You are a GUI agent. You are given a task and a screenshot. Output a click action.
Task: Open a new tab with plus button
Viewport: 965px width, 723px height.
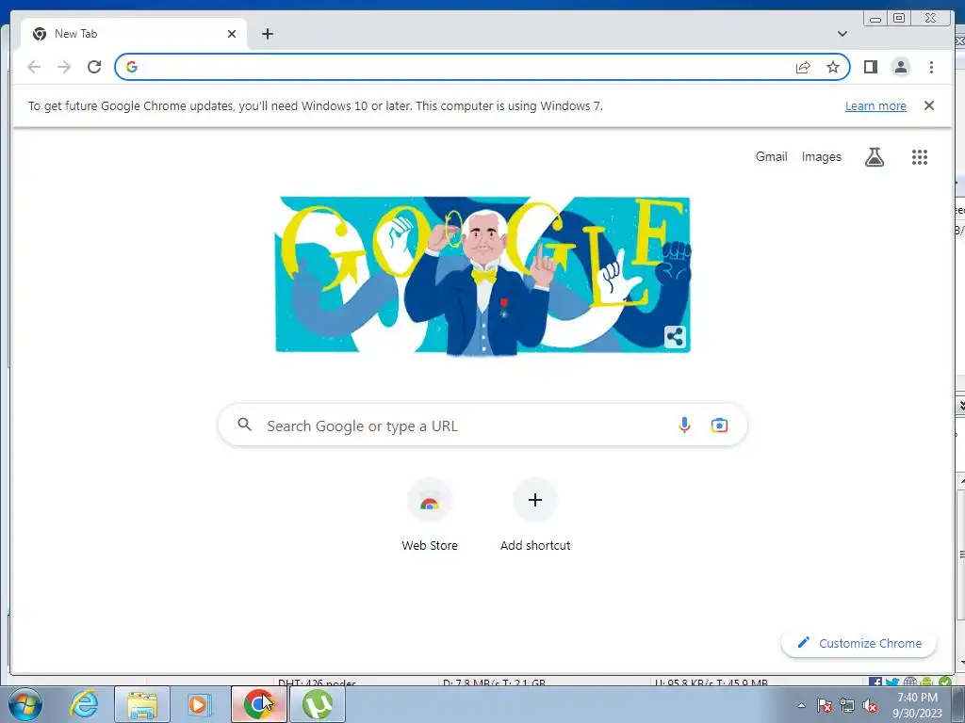click(267, 34)
